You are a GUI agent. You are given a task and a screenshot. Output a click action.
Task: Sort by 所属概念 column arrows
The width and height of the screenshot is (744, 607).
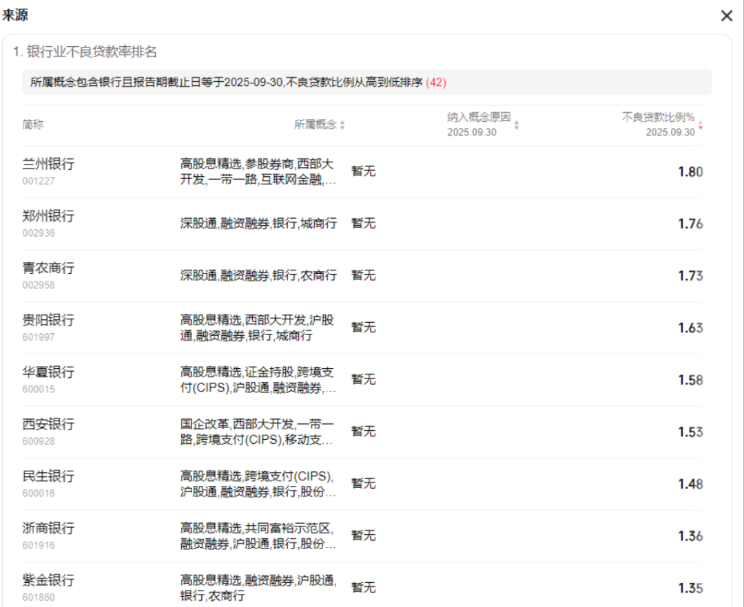coord(342,125)
